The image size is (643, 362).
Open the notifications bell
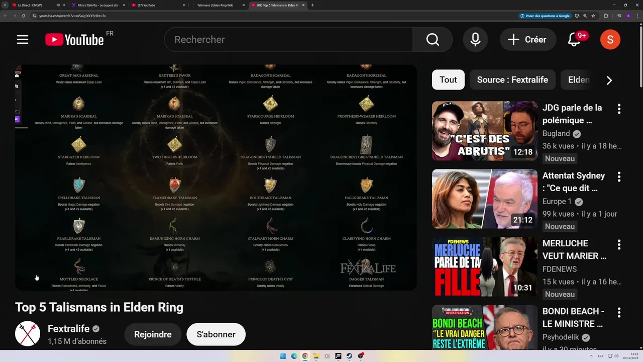(x=574, y=40)
